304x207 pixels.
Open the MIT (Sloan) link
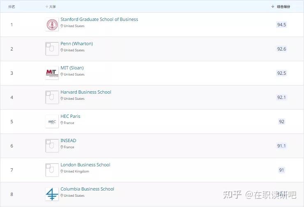[x=72, y=68]
